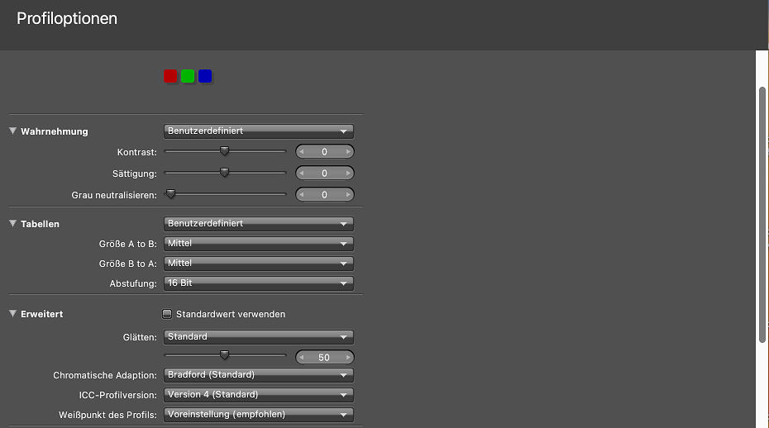Click the green color swatch

click(188, 76)
